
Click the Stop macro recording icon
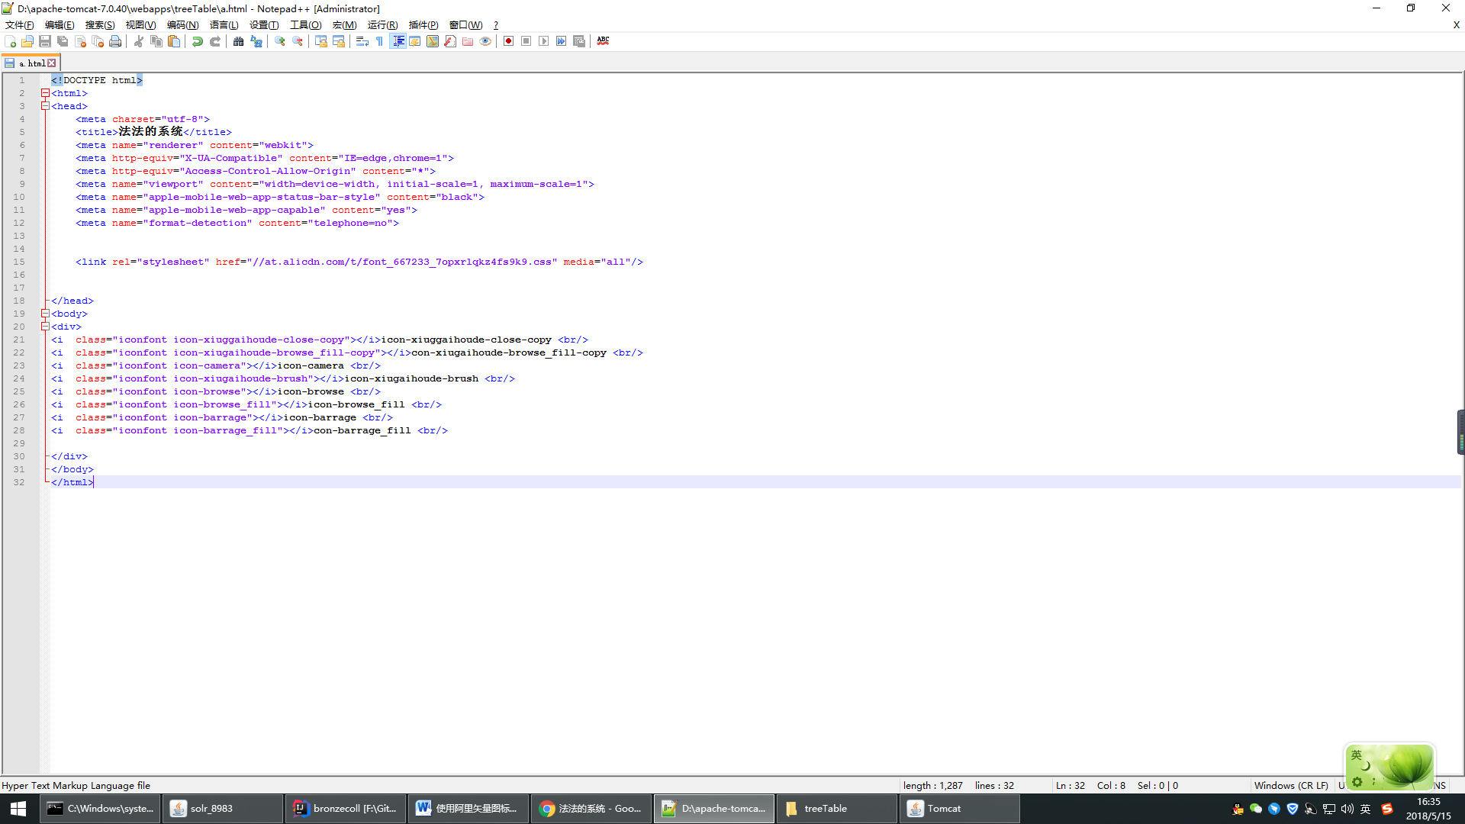pos(526,41)
